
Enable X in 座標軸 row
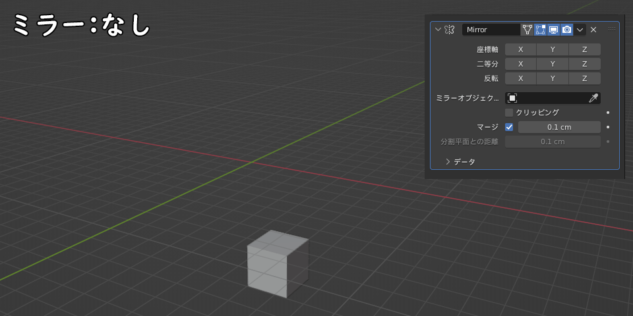[521, 49]
